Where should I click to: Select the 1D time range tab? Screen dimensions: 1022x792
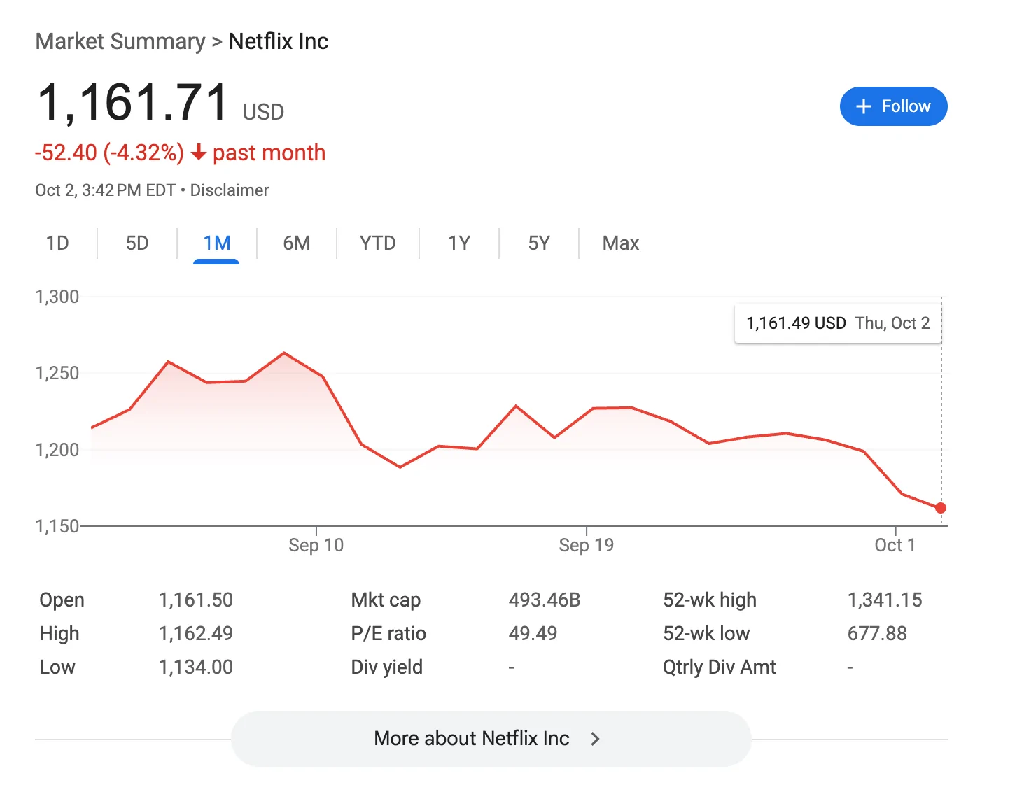57,243
